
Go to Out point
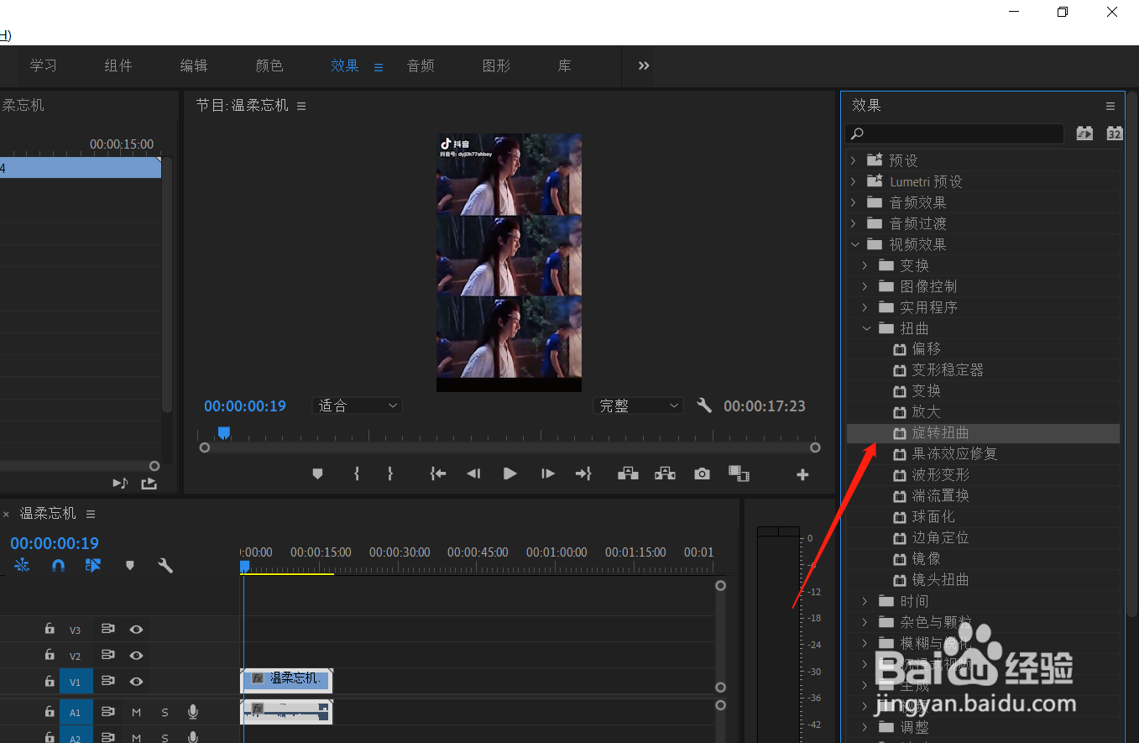[x=583, y=474]
